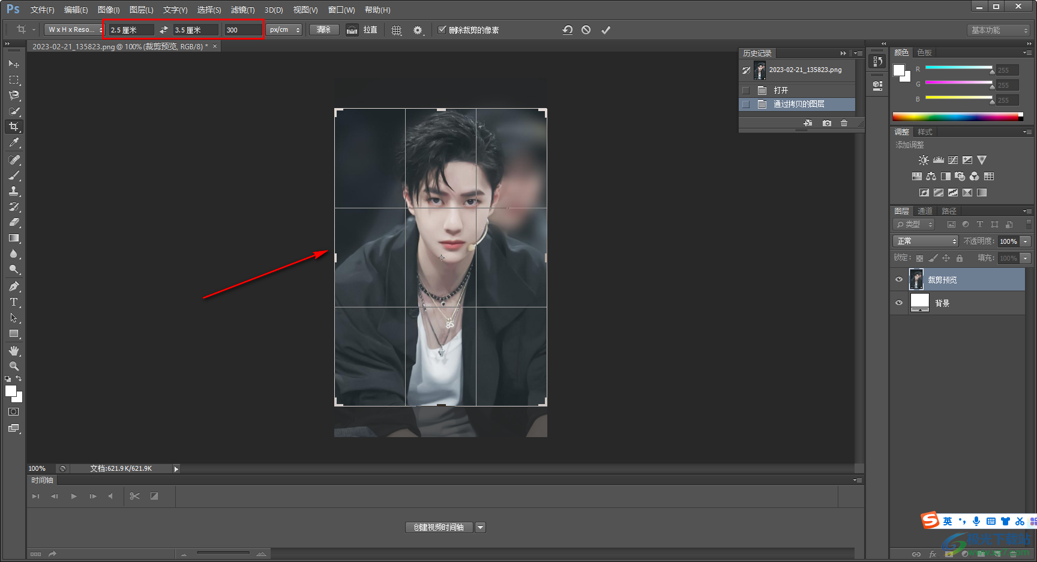Click the 清除 button
1037x562 pixels.
(x=323, y=30)
